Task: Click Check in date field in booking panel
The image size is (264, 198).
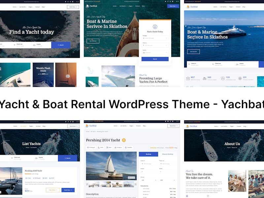Action: (149, 164)
